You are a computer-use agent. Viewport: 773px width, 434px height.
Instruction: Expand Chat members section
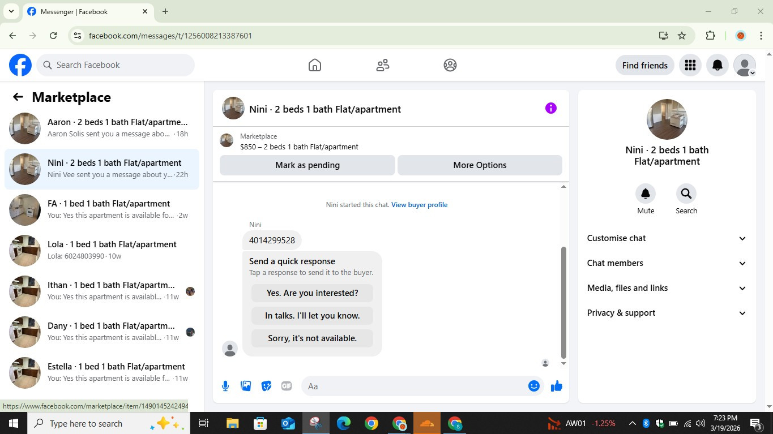(x=667, y=263)
